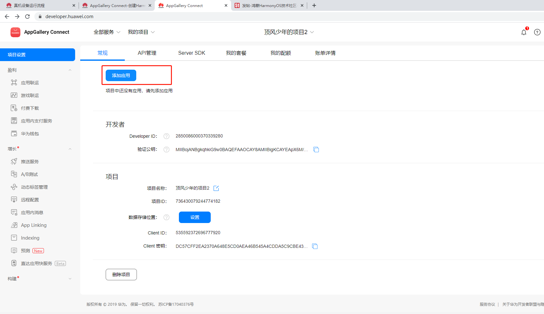The height and width of the screenshot is (314, 544).
Task: Switch to the 发帖-鸿蒙HarmonyOS技术社区 browser tab
Action: (269, 5)
